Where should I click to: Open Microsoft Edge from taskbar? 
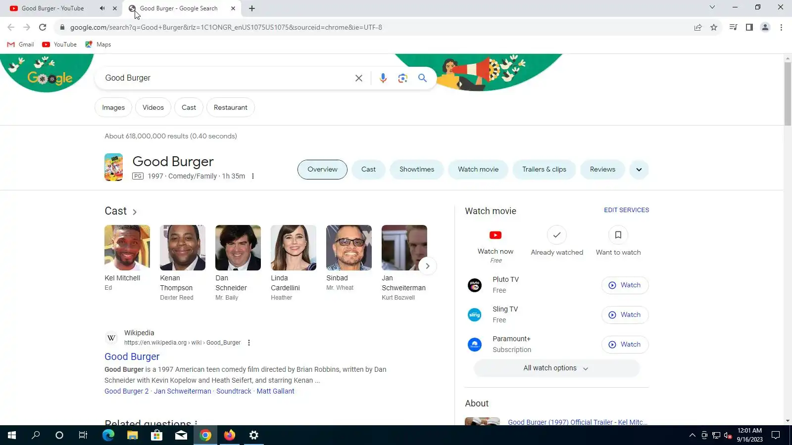pyautogui.click(x=108, y=435)
